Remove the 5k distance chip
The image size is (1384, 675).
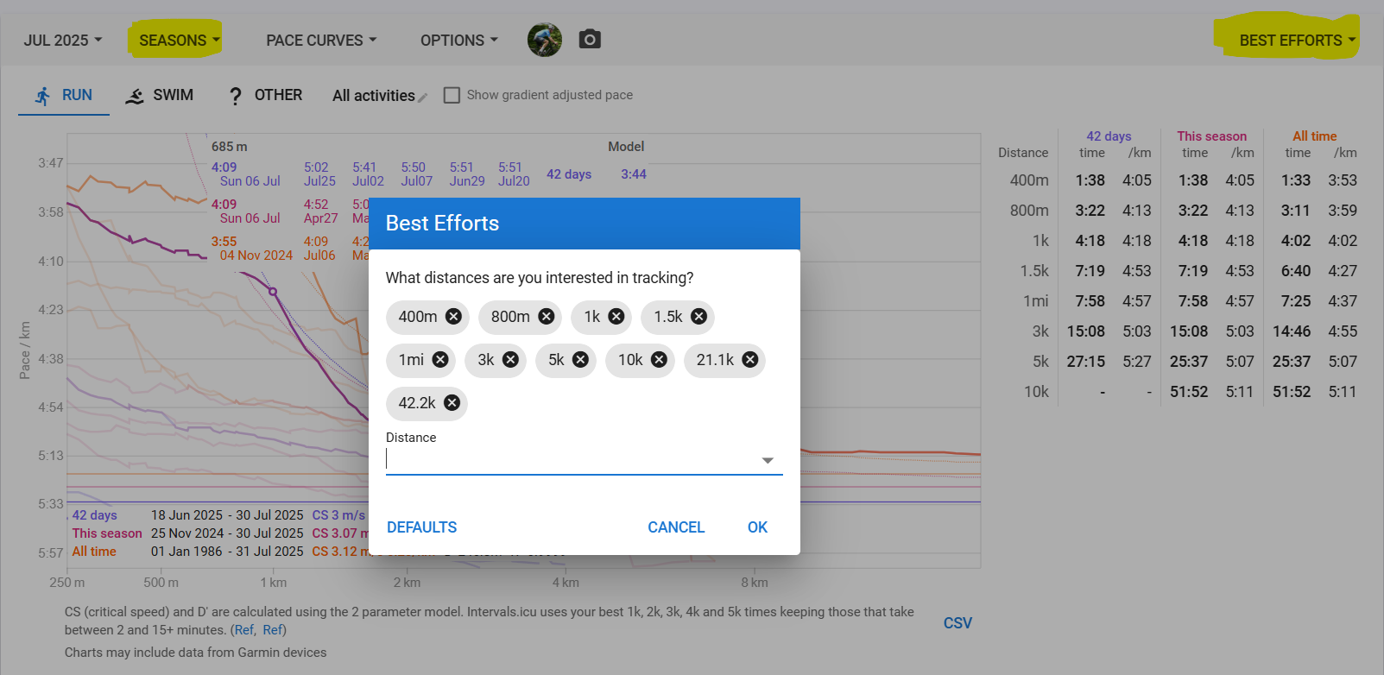pyautogui.click(x=580, y=360)
